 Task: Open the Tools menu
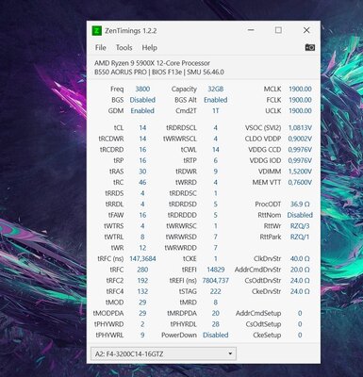tap(124, 47)
